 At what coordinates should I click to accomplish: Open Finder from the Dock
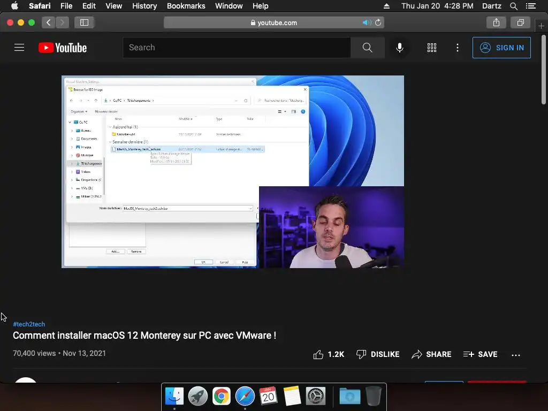[174, 396]
